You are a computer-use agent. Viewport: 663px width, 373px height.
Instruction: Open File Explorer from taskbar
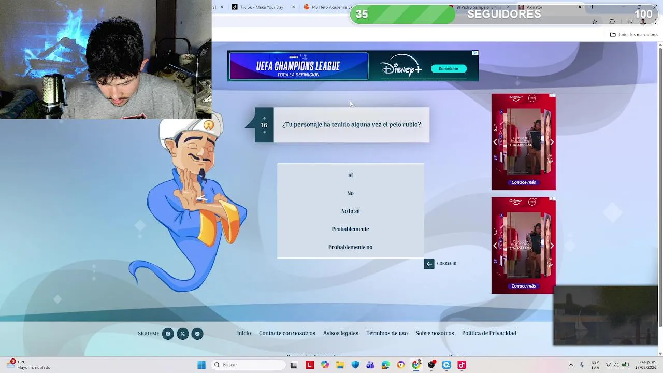coord(340,365)
